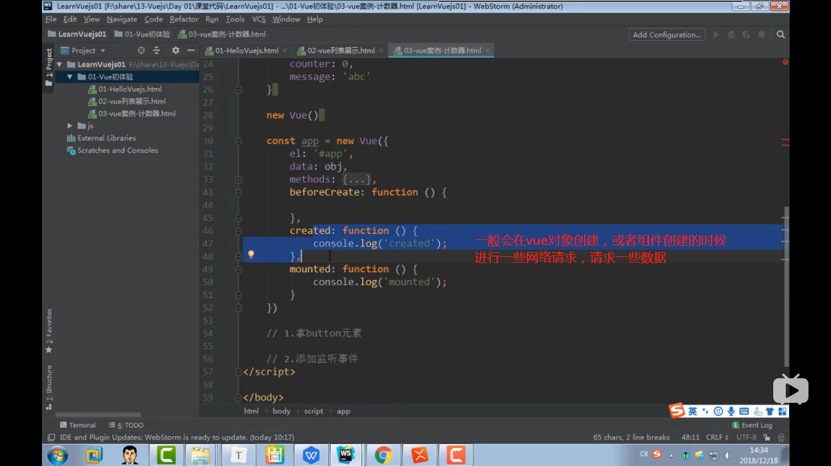Screen dimensions: 831x466
Task: Click the Collapse All icon in Project panel
Action: click(156, 50)
